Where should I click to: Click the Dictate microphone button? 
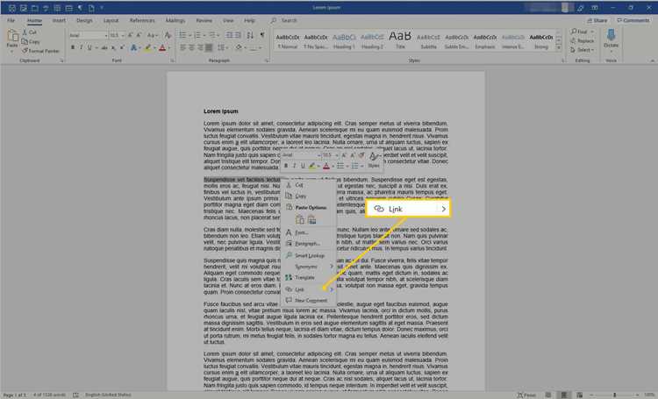click(611, 39)
